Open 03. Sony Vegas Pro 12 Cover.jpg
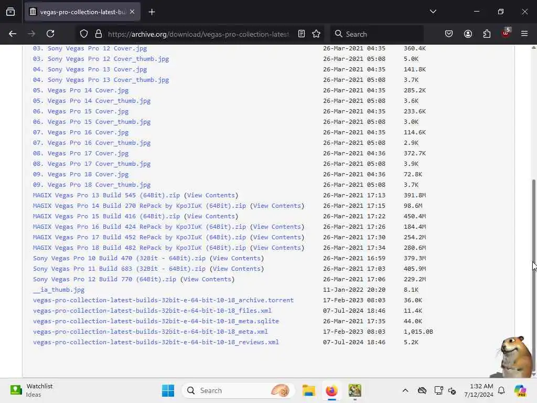537x403 pixels. pyautogui.click(x=90, y=48)
